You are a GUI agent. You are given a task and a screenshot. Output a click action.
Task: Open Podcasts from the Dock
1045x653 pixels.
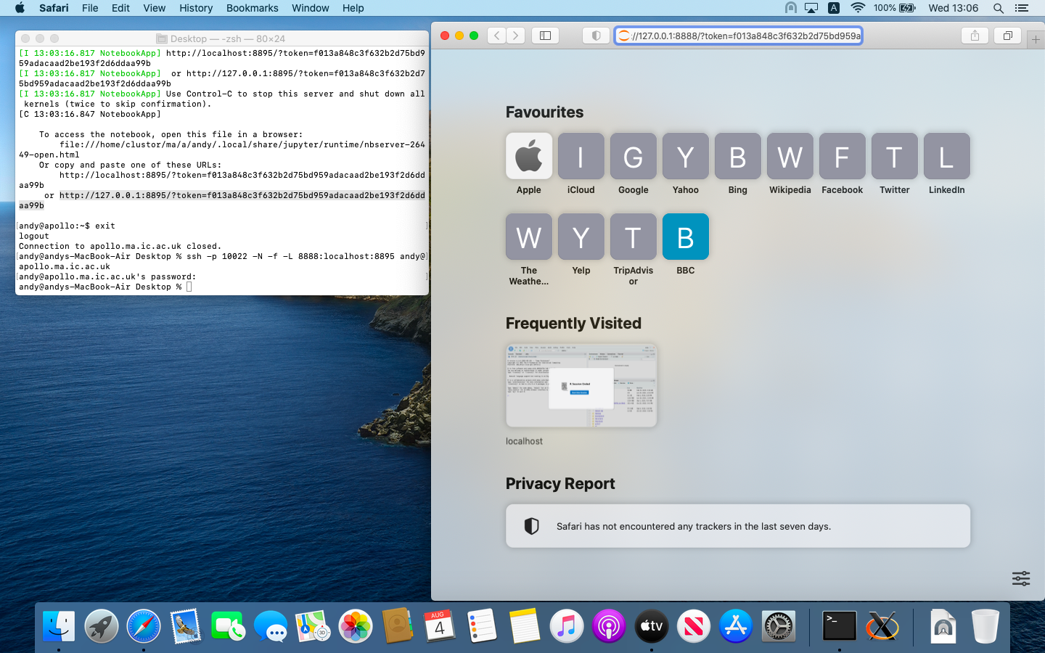click(609, 626)
